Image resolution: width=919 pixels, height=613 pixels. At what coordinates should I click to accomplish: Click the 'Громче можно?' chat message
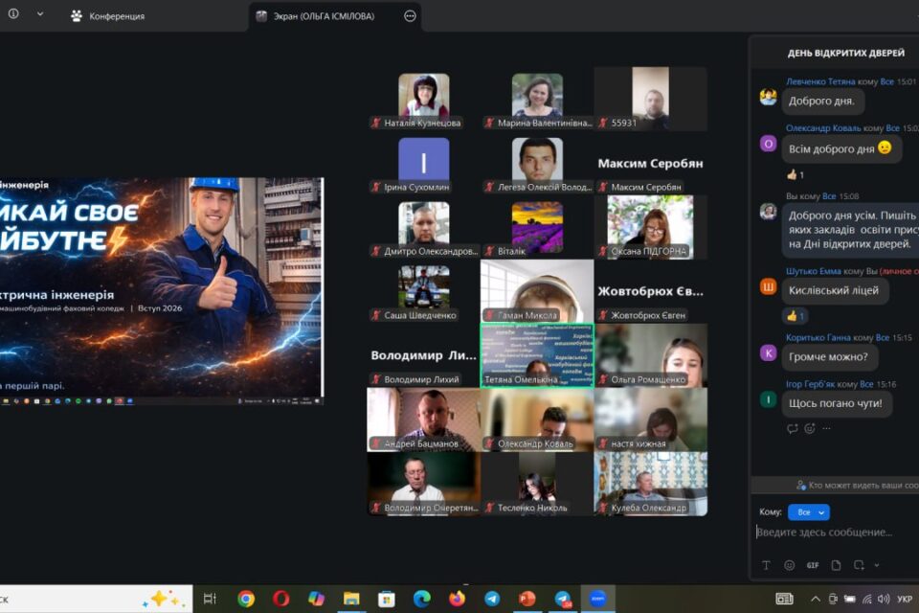point(828,356)
